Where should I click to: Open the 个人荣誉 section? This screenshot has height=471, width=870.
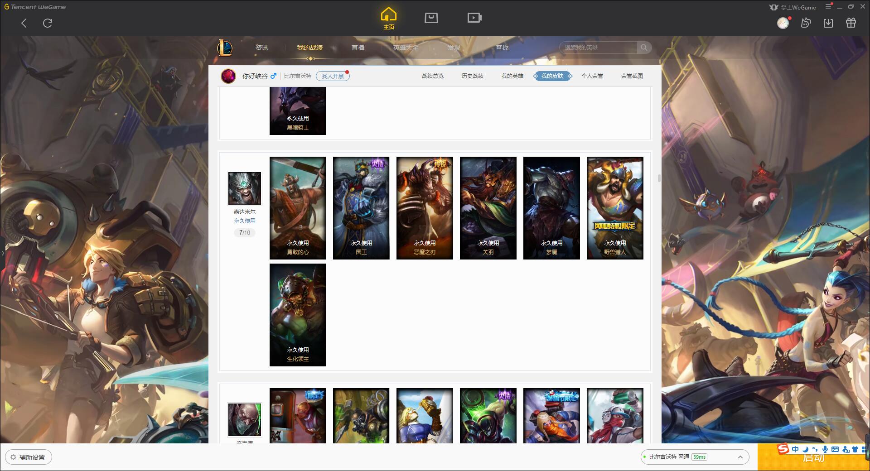592,76
